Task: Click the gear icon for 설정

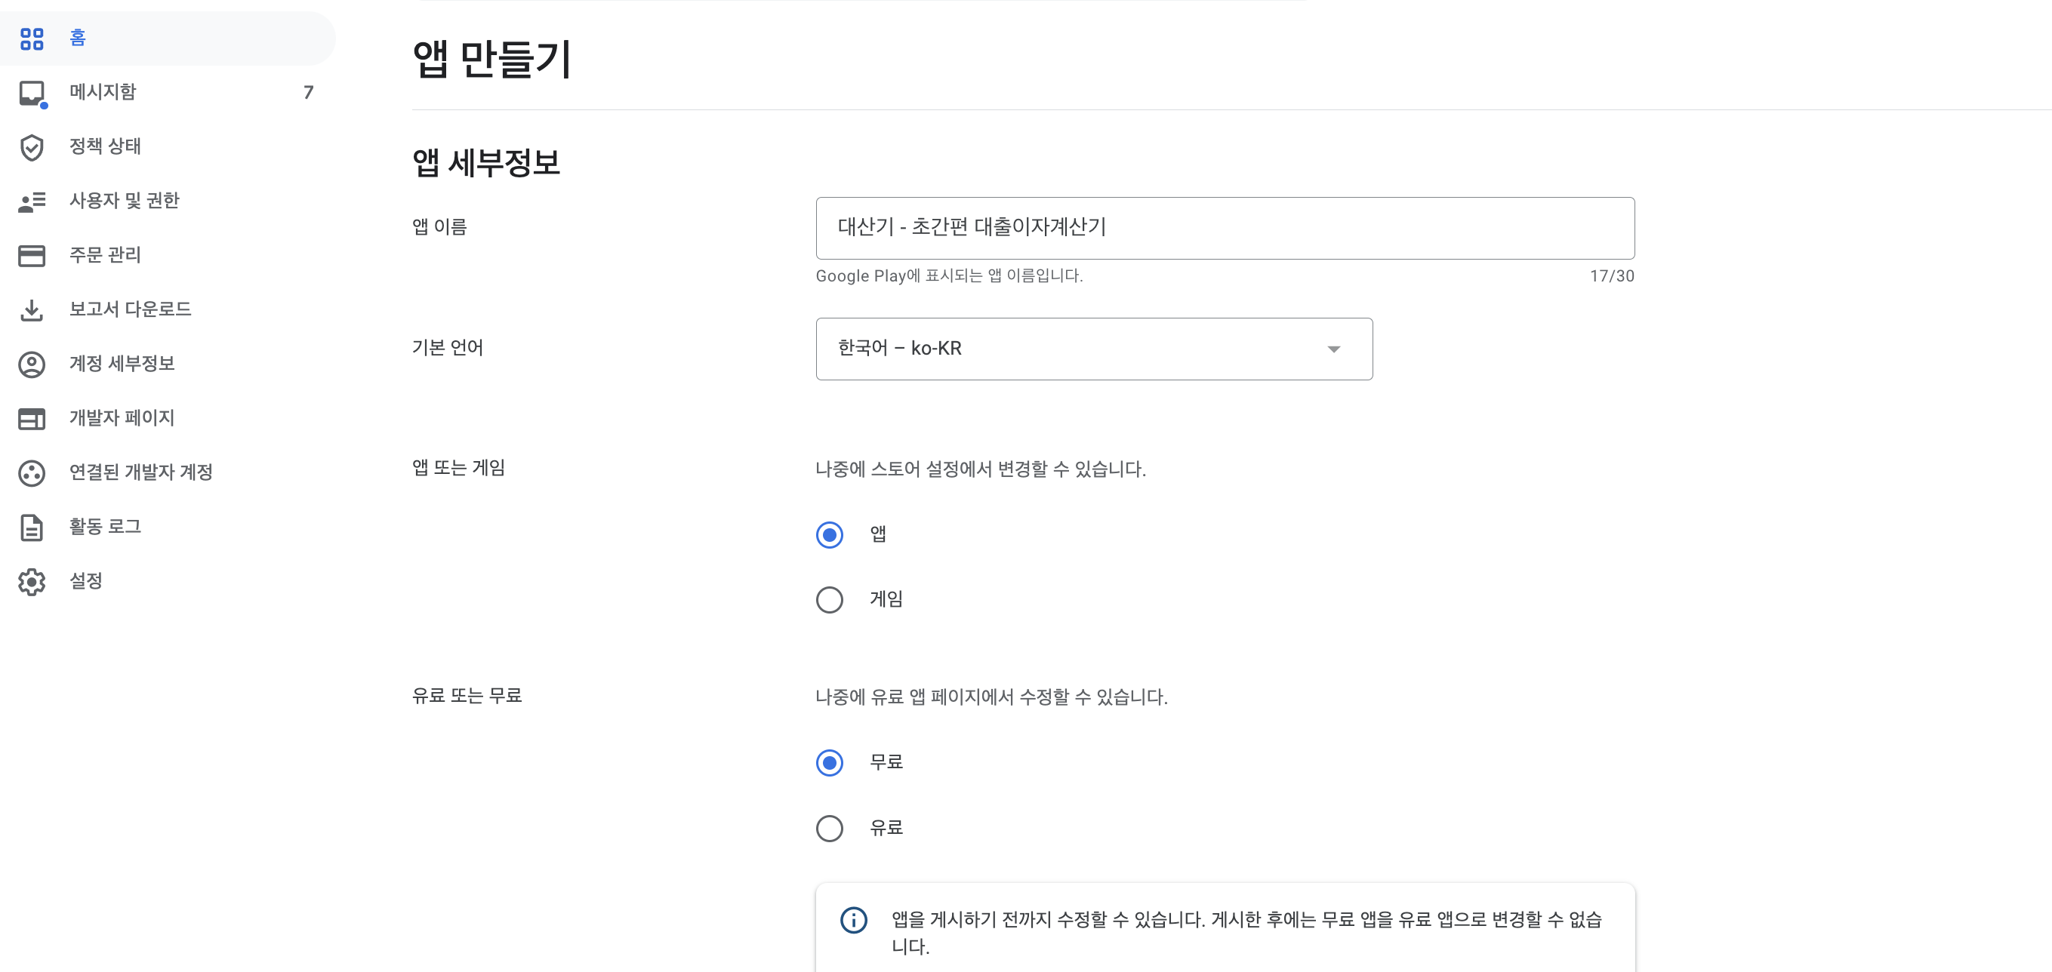Action: [x=32, y=582]
